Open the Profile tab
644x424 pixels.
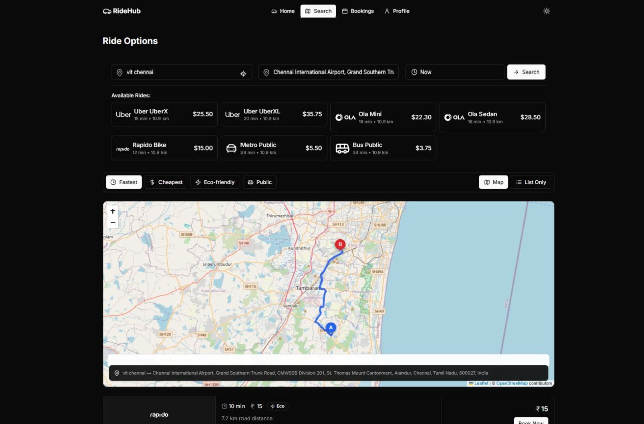pos(396,11)
